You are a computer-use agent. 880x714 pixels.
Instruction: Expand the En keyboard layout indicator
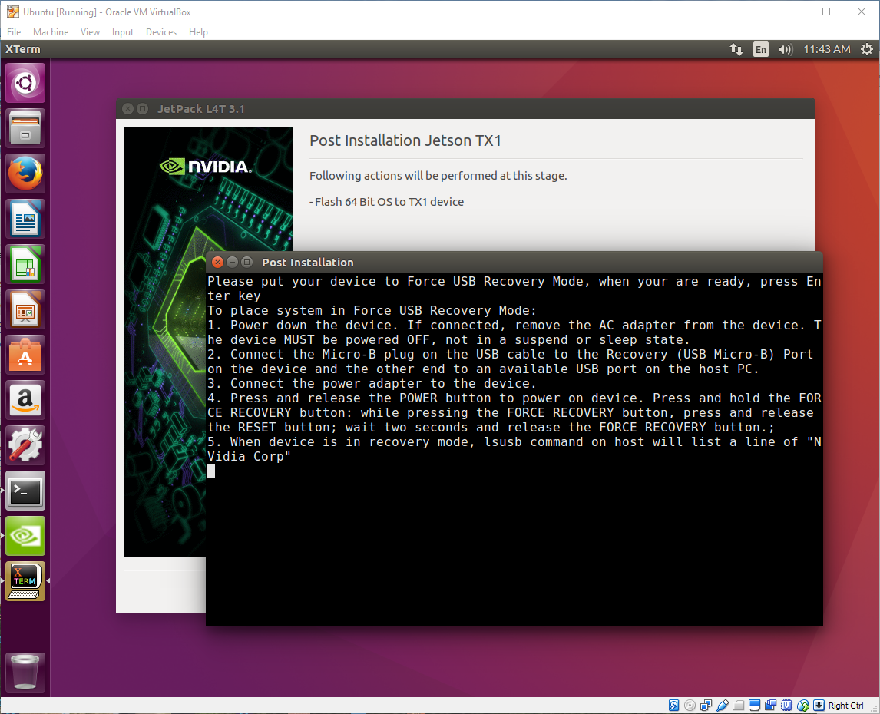pos(760,49)
